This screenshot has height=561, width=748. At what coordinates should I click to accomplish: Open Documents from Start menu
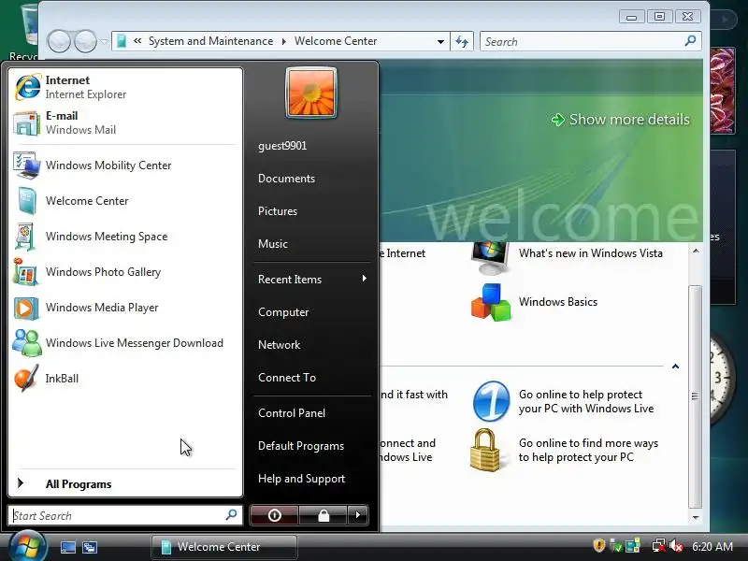[286, 179]
